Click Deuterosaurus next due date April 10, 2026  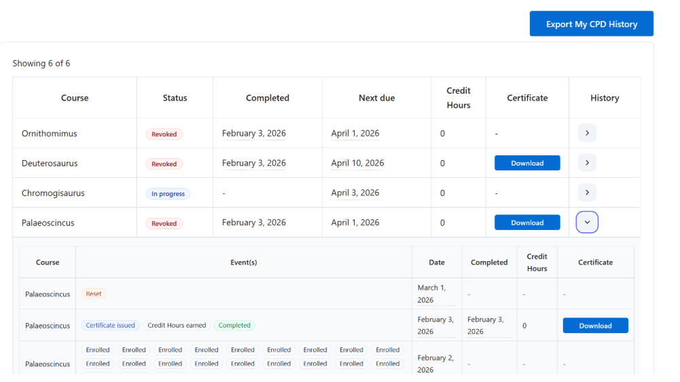pos(357,163)
